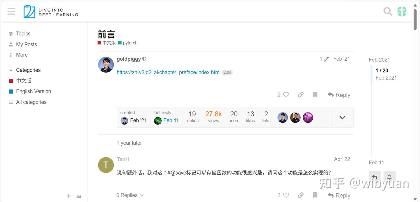Open the zh-v2.d2l.ai chapter_preface link
The height and width of the screenshot is (202, 420).
click(169, 72)
